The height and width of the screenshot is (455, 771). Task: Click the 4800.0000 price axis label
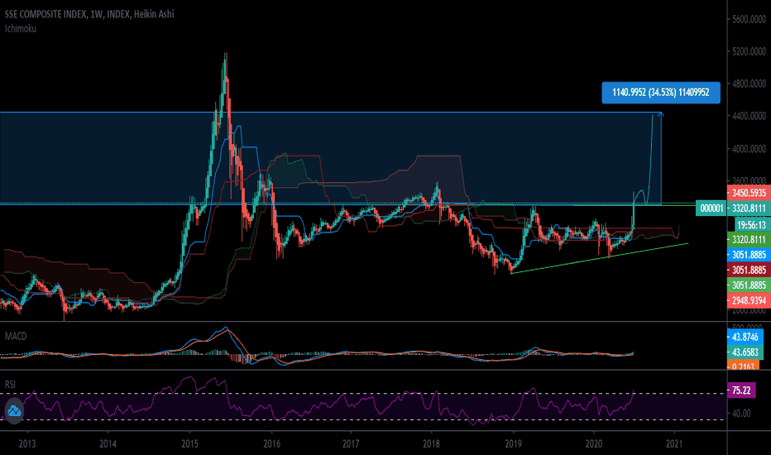tap(749, 84)
